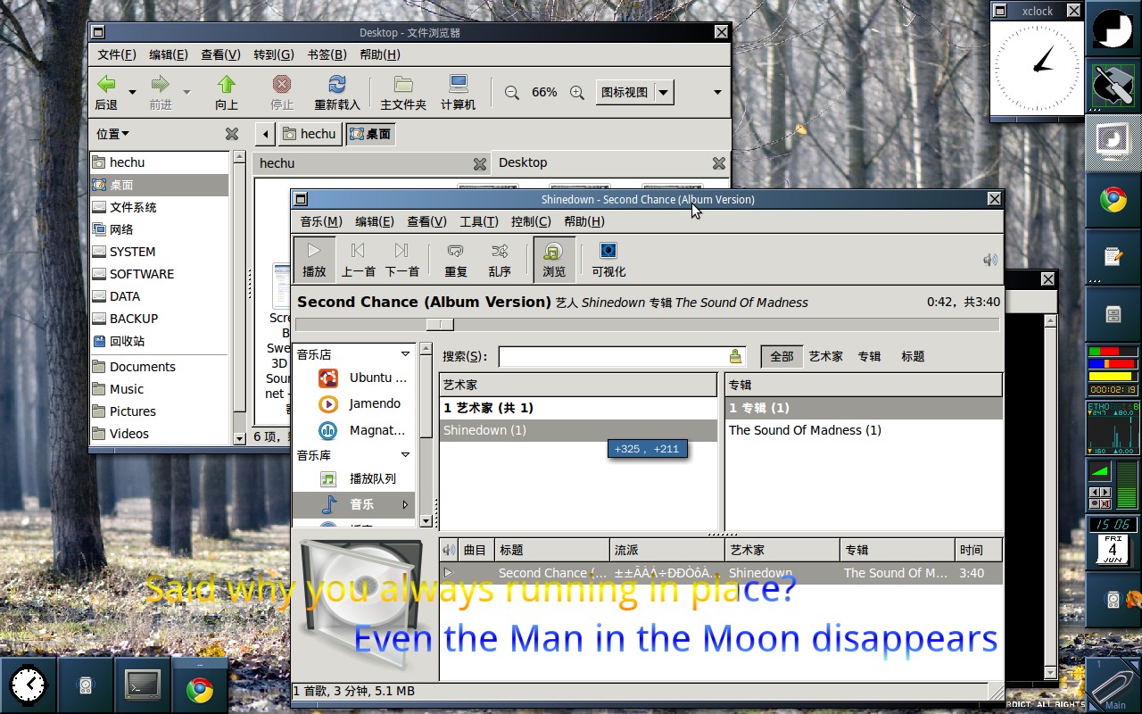Sort tracks by the 曲目 column header
Image resolution: width=1142 pixels, height=714 pixels.
[x=475, y=550]
